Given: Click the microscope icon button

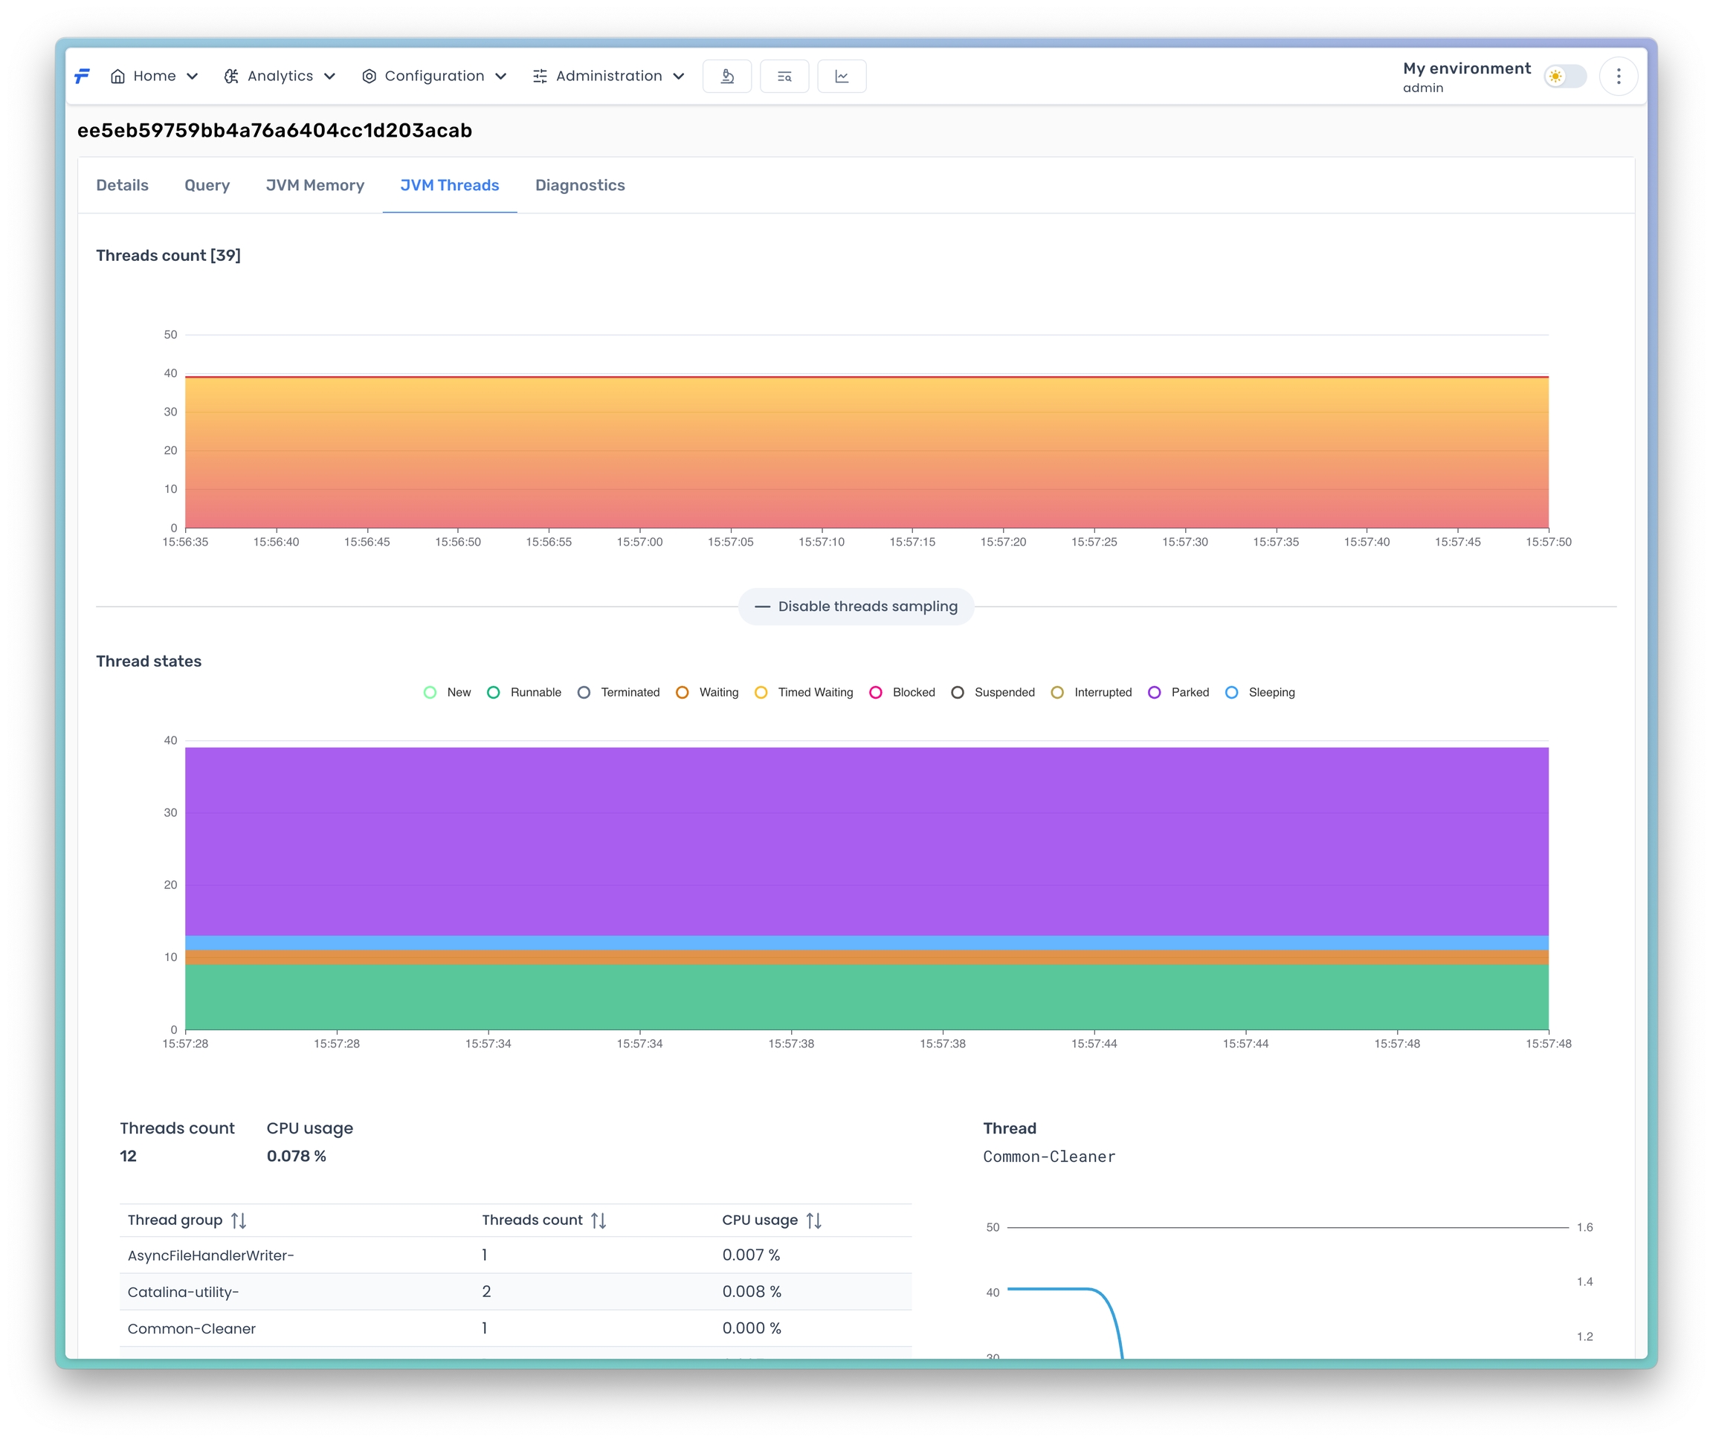Looking at the screenshot, I should pyautogui.click(x=727, y=76).
